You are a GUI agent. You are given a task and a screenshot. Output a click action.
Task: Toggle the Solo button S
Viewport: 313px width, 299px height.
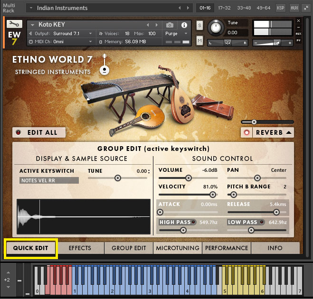tap(199, 25)
